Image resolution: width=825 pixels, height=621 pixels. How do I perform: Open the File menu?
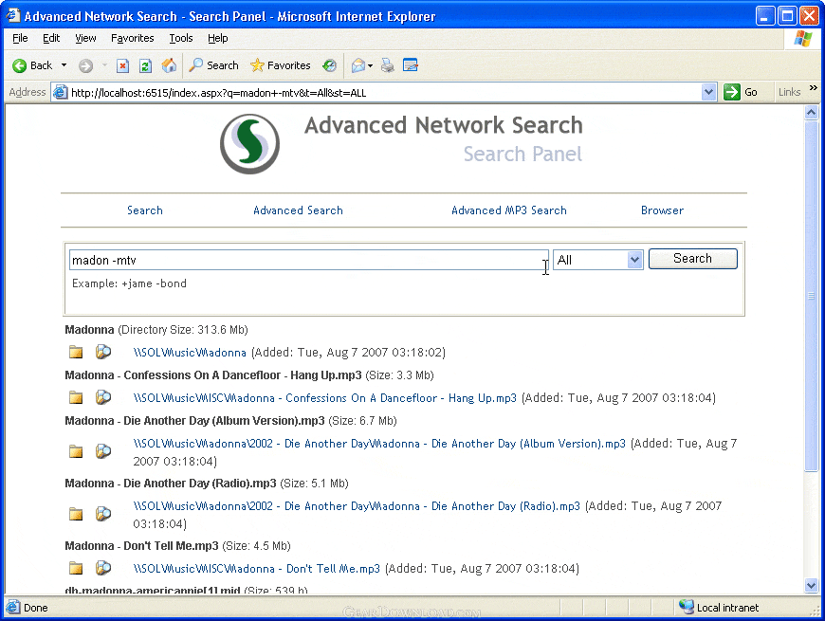coord(20,38)
